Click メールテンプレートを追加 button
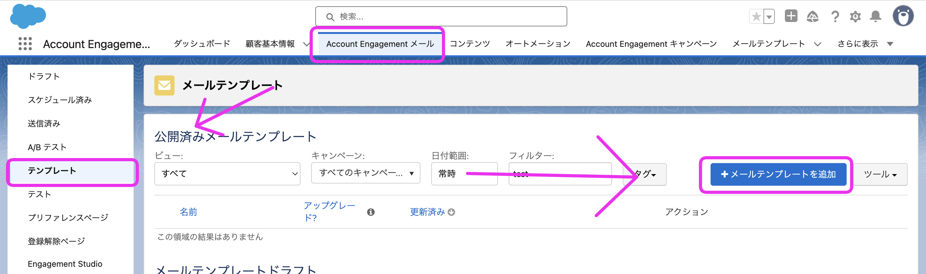This screenshot has height=274, width=926. [x=778, y=174]
